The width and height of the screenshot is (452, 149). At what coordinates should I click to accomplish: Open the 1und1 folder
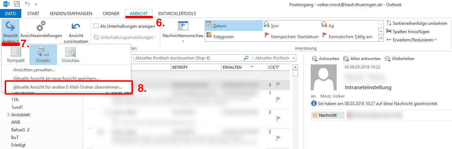coord(17,107)
